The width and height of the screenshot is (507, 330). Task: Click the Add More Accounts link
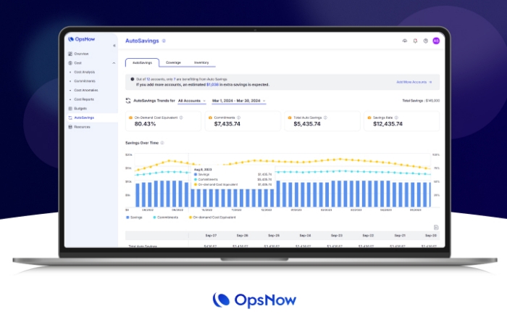414,82
